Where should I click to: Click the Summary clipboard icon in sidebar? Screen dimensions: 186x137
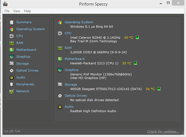11,22
